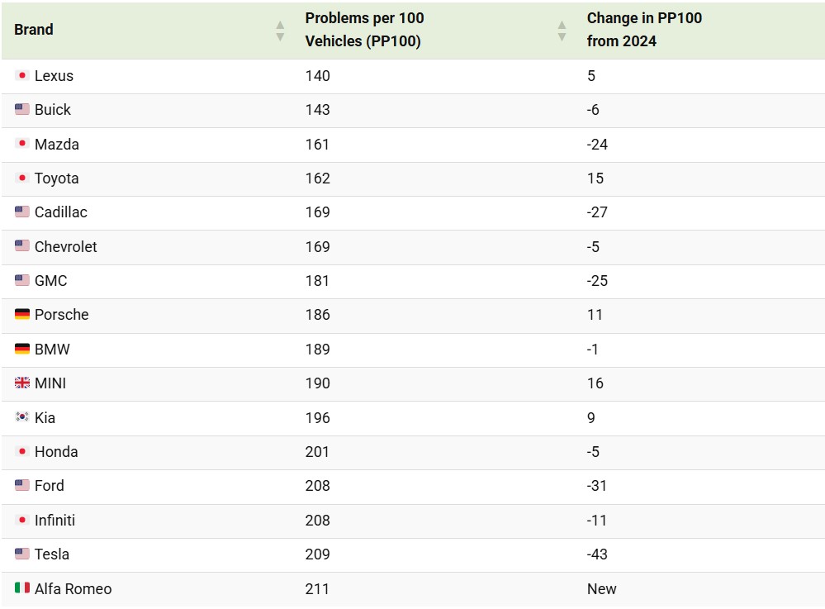This screenshot has width=825, height=609.
Task: Click the German flag icon beside BMW
Action: click(x=22, y=349)
